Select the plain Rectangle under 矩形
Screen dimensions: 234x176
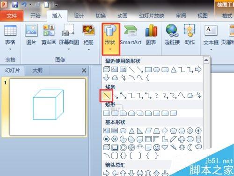point(107,113)
